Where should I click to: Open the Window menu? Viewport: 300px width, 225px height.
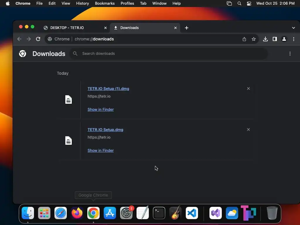point(159,4)
